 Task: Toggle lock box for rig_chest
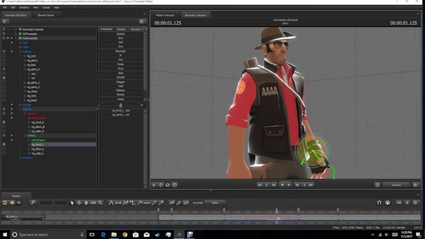pos(4,91)
